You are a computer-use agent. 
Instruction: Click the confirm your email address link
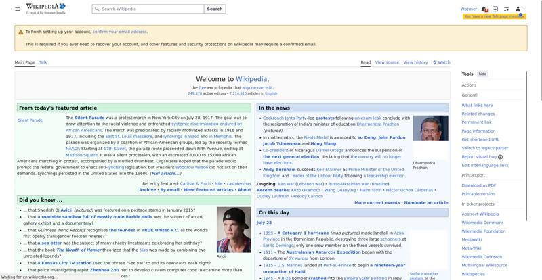[x=120, y=32]
